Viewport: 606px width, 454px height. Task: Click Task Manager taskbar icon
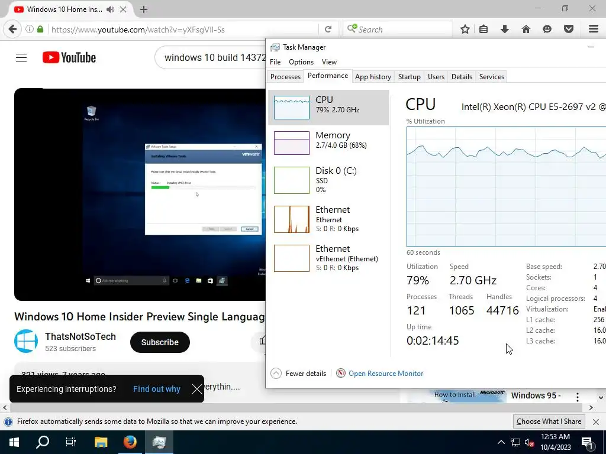point(159,442)
